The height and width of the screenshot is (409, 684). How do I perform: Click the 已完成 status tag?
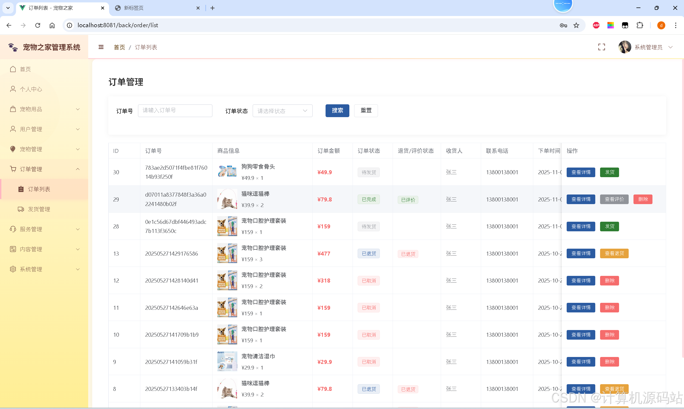coord(369,199)
